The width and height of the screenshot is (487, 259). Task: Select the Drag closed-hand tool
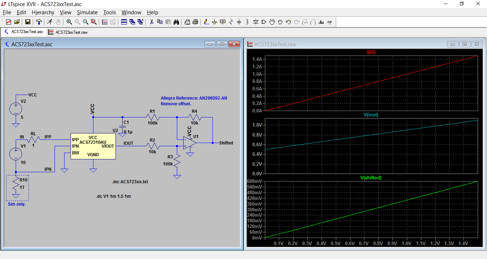280,22
